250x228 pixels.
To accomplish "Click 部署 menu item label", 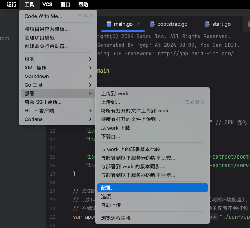I will (x=29, y=94).
